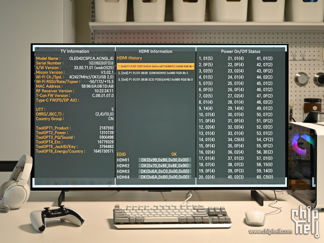Click the "TV Information" panel title
Screen dimensions: 324x243
click(75, 52)
